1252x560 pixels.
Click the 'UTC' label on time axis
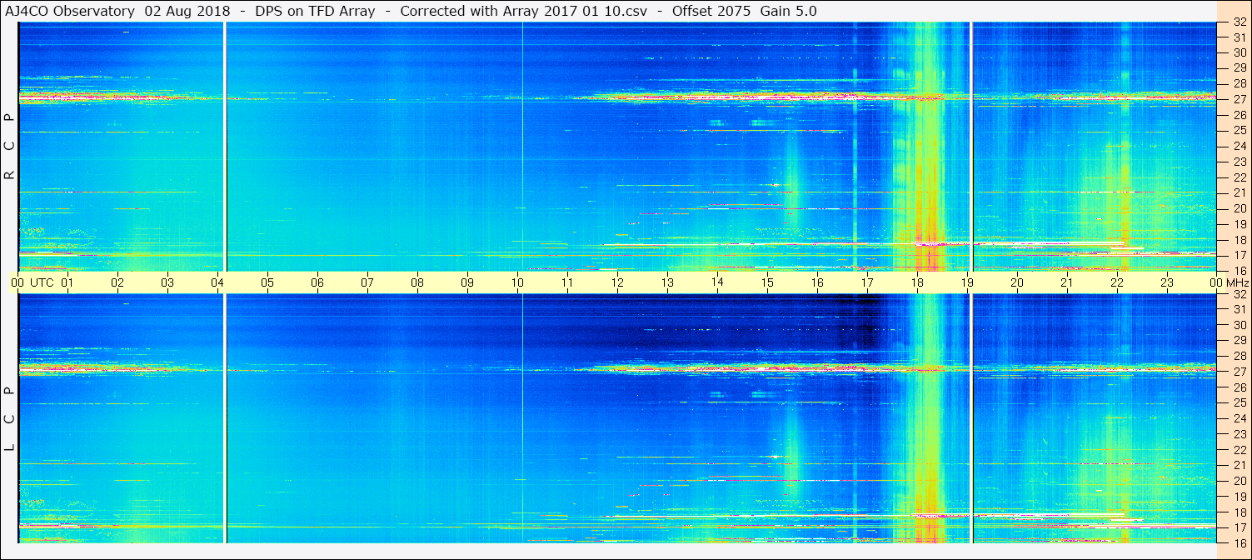(x=42, y=282)
